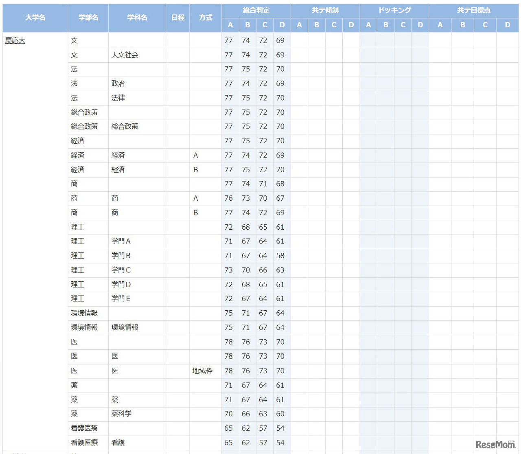This screenshot has width=521, height=454.
Task: Select the 学科名 column header
Action: pyautogui.click(x=137, y=18)
